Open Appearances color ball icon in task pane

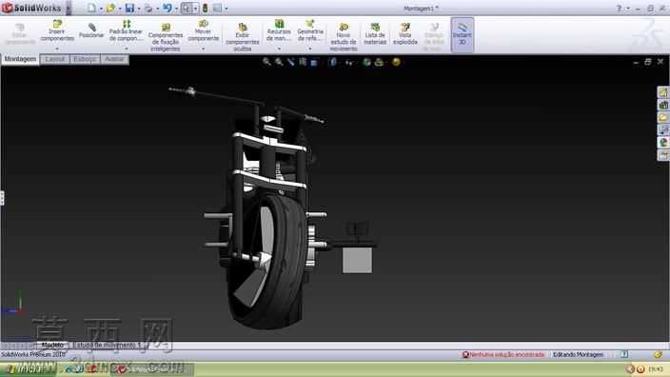coord(663,143)
